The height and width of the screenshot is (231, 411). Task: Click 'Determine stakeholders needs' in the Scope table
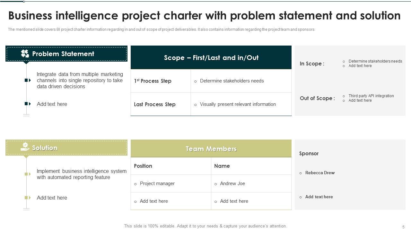pyautogui.click(x=232, y=81)
